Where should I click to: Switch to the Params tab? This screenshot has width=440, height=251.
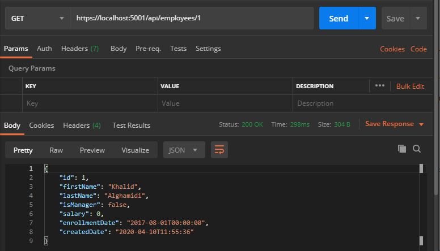coord(16,49)
